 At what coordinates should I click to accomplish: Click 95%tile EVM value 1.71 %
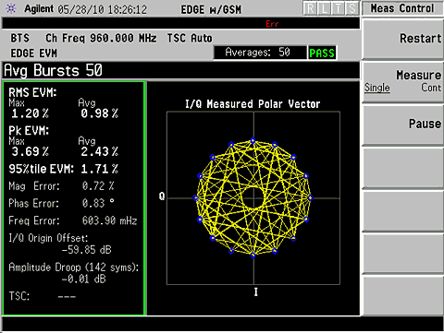pos(100,169)
